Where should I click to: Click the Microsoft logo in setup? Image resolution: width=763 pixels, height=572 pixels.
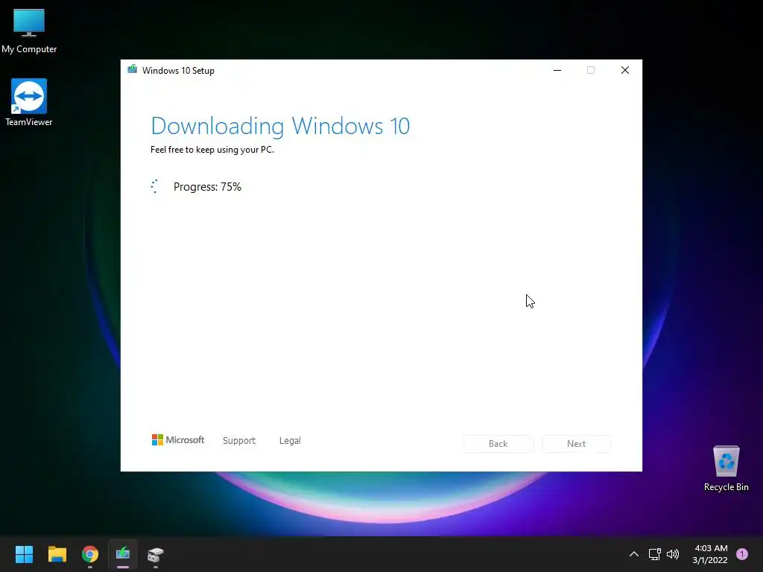click(178, 439)
